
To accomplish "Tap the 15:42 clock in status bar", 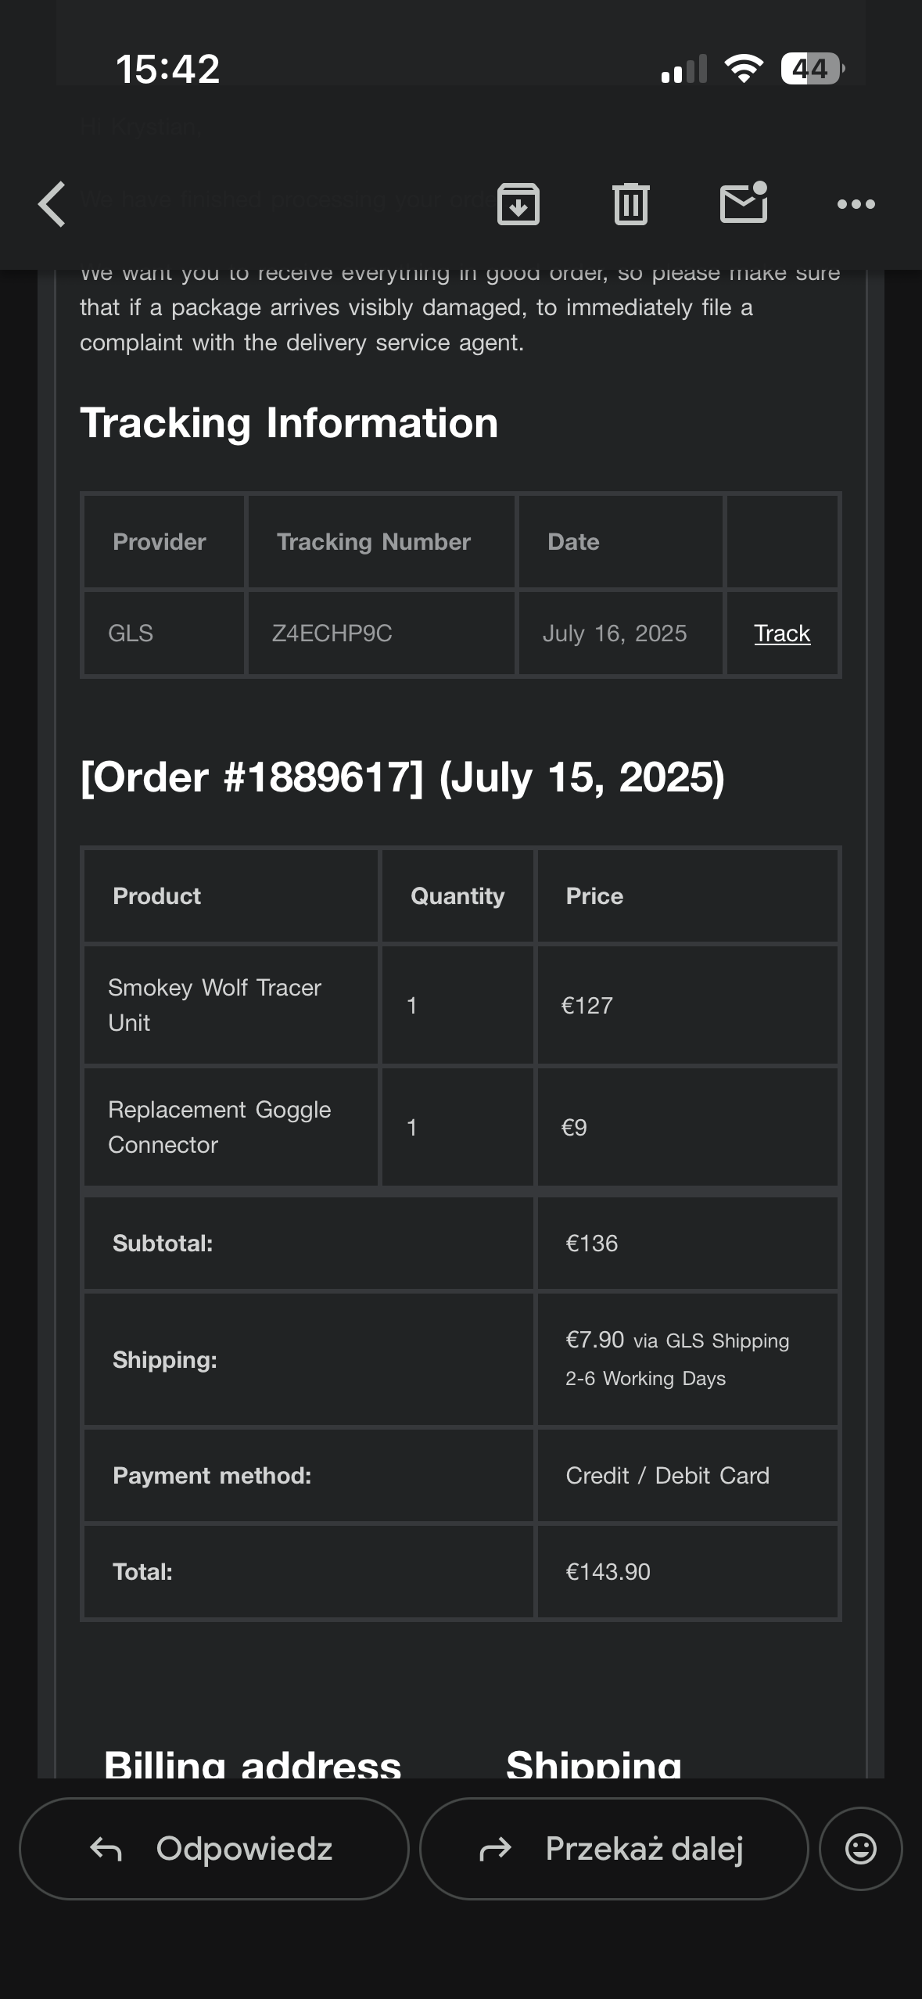I will click(x=168, y=69).
